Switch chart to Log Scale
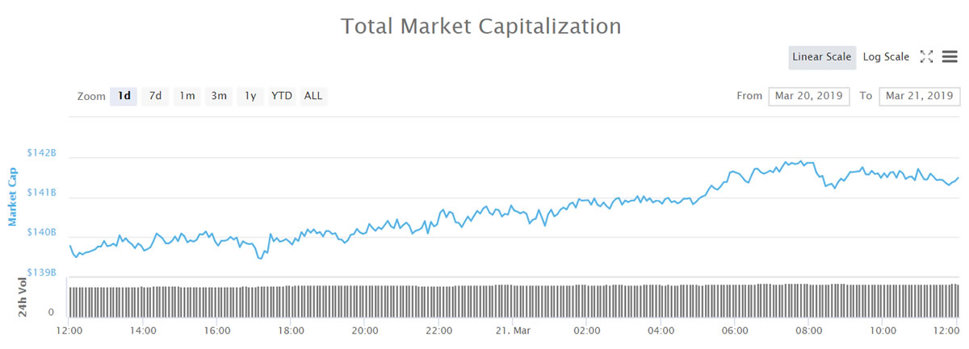Viewport: 969px width, 349px height. [886, 57]
